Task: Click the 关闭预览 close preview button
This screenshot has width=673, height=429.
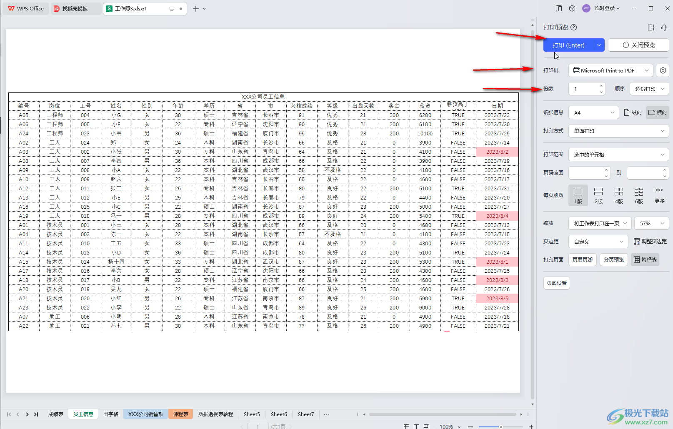Action: pyautogui.click(x=638, y=45)
